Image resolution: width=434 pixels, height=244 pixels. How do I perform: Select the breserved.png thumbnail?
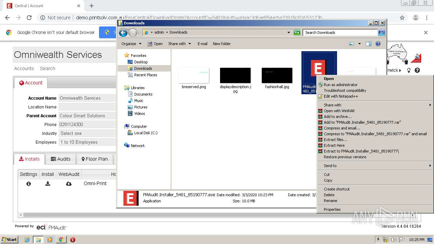(x=194, y=75)
